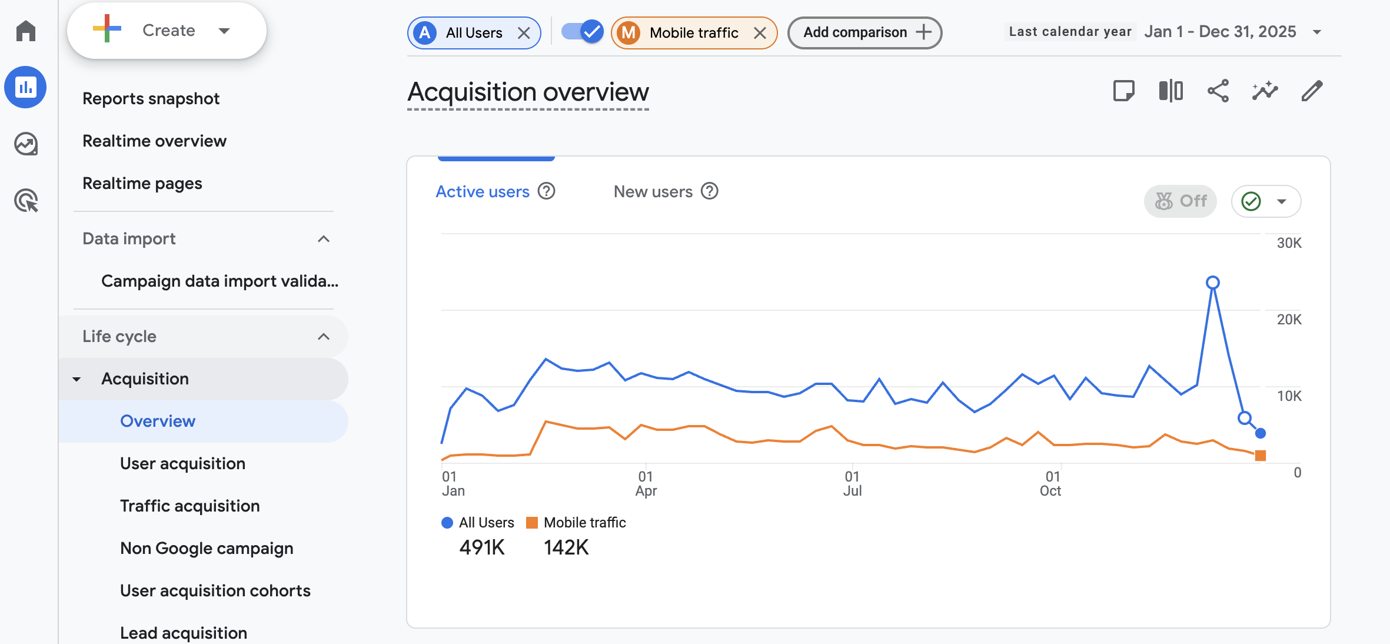Click the Add comparison button
This screenshot has width=1390, height=644.
[864, 32]
